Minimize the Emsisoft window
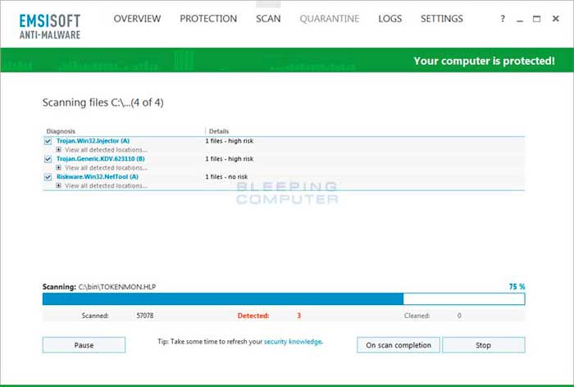 pyautogui.click(x=520, y=19)
